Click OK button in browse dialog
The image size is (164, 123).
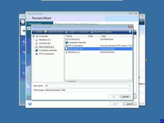(x=114, y=96)
